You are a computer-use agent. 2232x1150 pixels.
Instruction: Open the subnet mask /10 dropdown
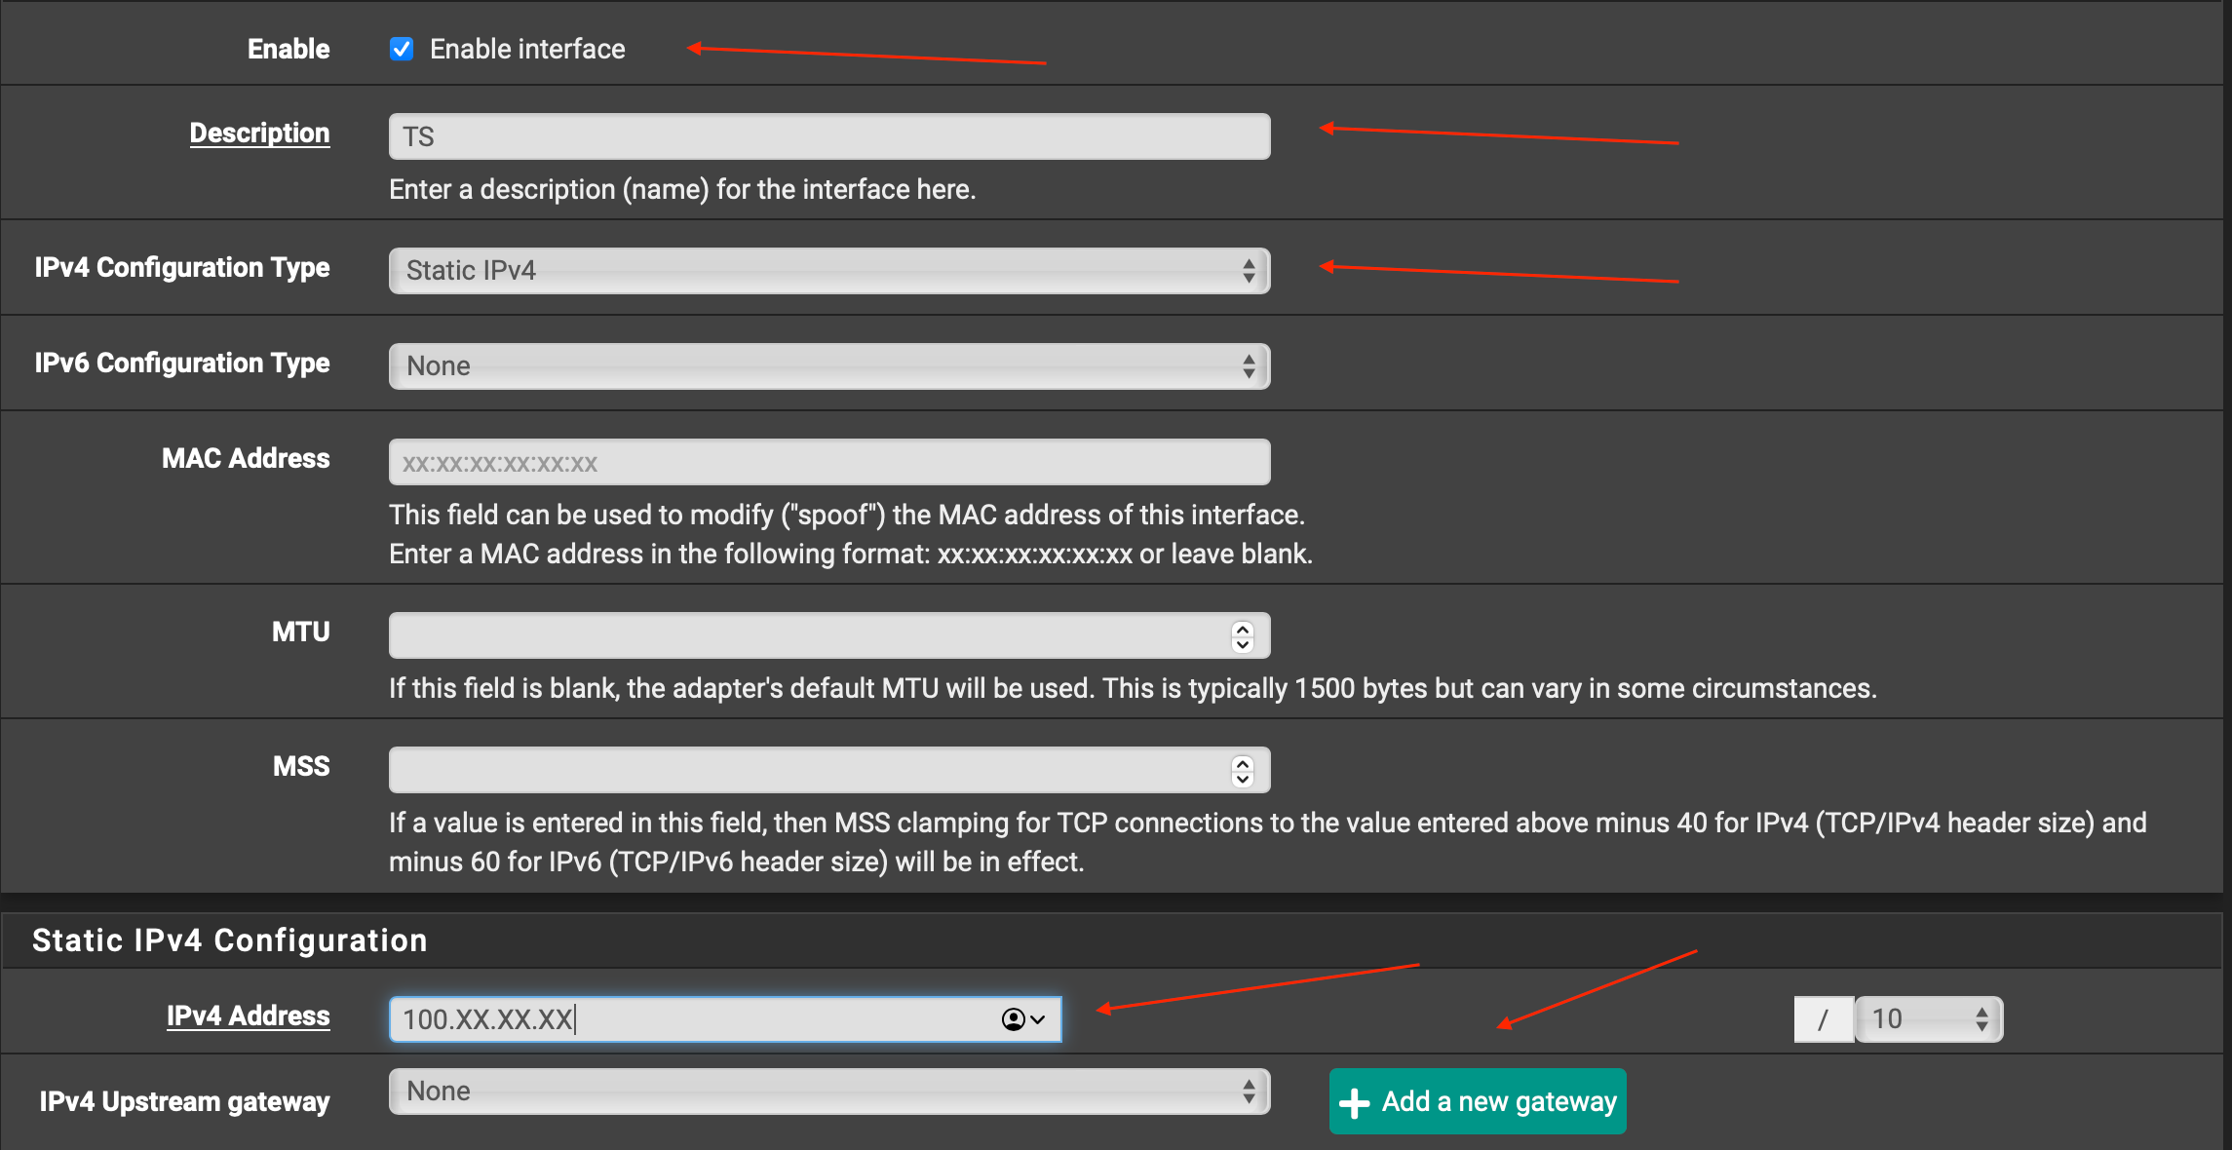click(1928, 1019)
